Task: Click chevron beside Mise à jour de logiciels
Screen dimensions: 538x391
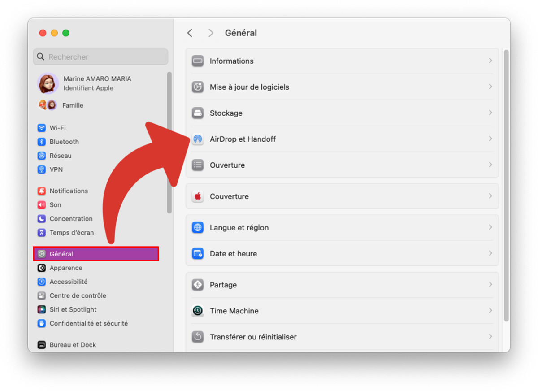Action: click(490, 87)
